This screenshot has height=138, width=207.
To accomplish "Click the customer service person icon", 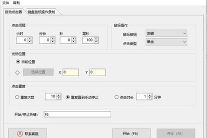I will pyautogui.click(x=20, y=134).
